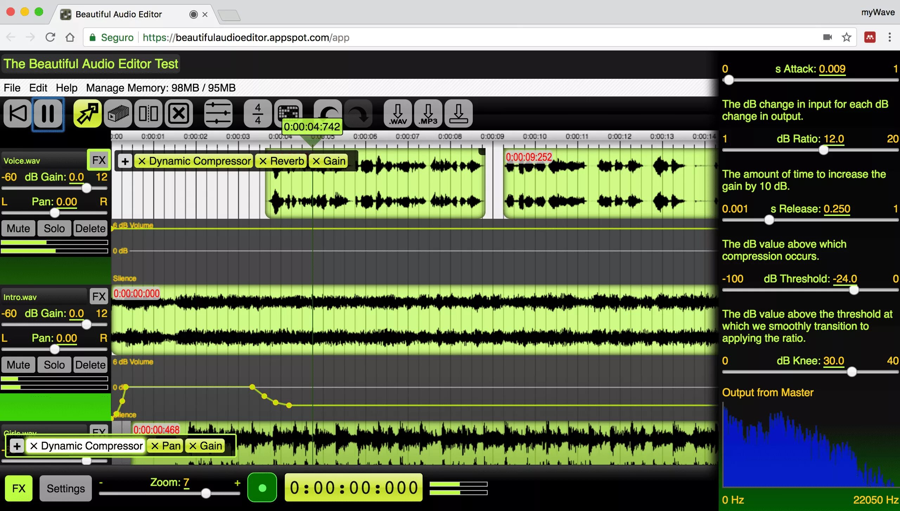Click the dB Ratio slider handle
The height and width of the screenshot is (511, 900).
[x=823, y=150]
